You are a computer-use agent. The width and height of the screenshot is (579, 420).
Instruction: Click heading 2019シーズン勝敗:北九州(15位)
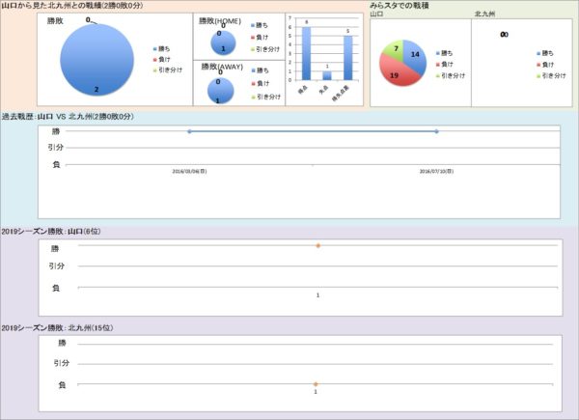[x=57, y=328]
